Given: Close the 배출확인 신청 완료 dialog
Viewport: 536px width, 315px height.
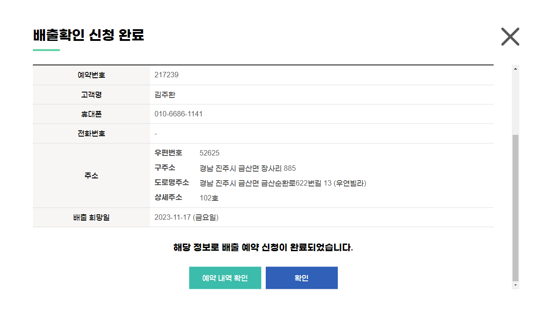Looking at the screenshot, I should coord(510,36).
